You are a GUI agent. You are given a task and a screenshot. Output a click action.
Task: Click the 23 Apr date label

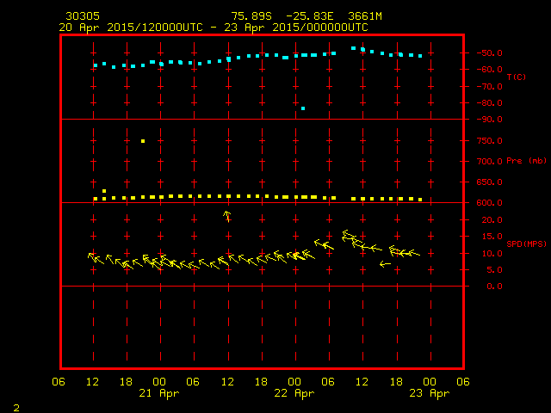430,393
